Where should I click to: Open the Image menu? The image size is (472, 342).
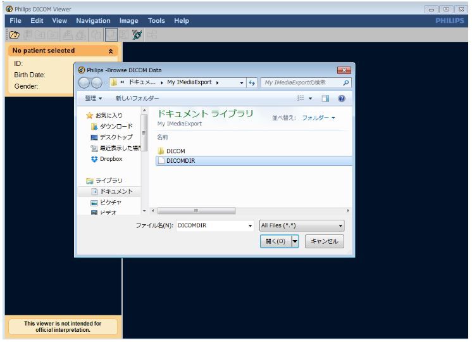[128, 21]
